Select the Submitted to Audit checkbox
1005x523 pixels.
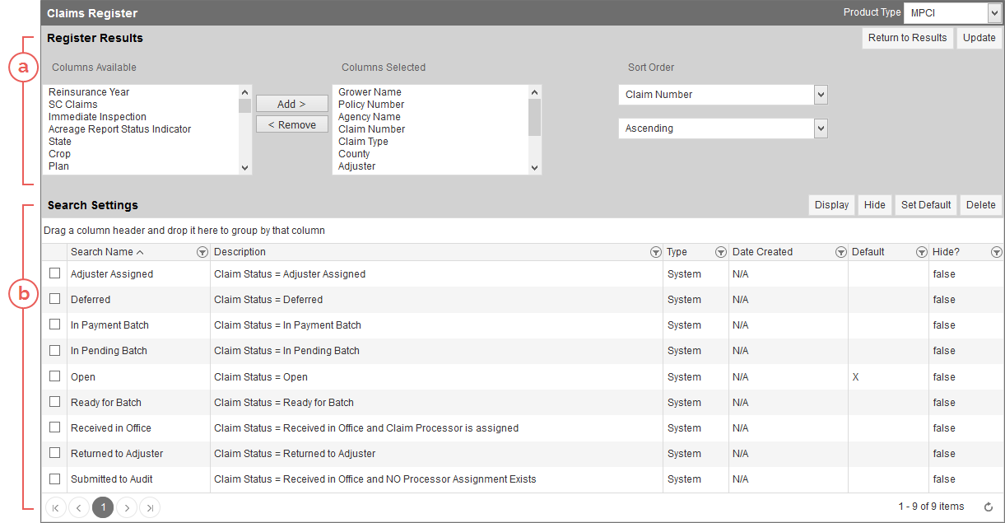click(x=55, y=479)
